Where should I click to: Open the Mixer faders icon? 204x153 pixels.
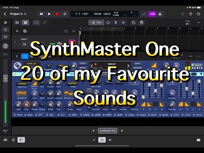click(x=110, y=140)
